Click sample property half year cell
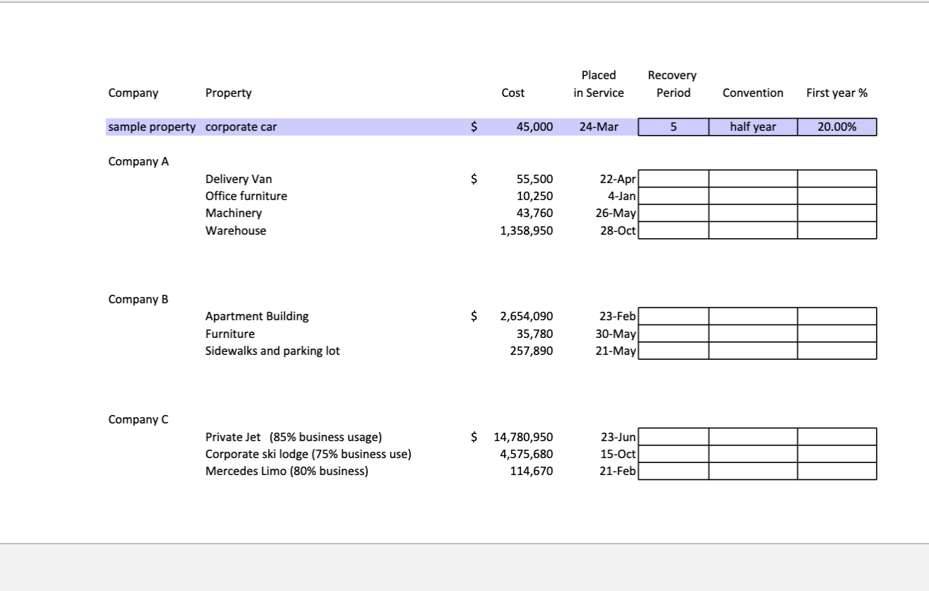The height and width of the screenshot is (591, 929). [x=753, y=127]
